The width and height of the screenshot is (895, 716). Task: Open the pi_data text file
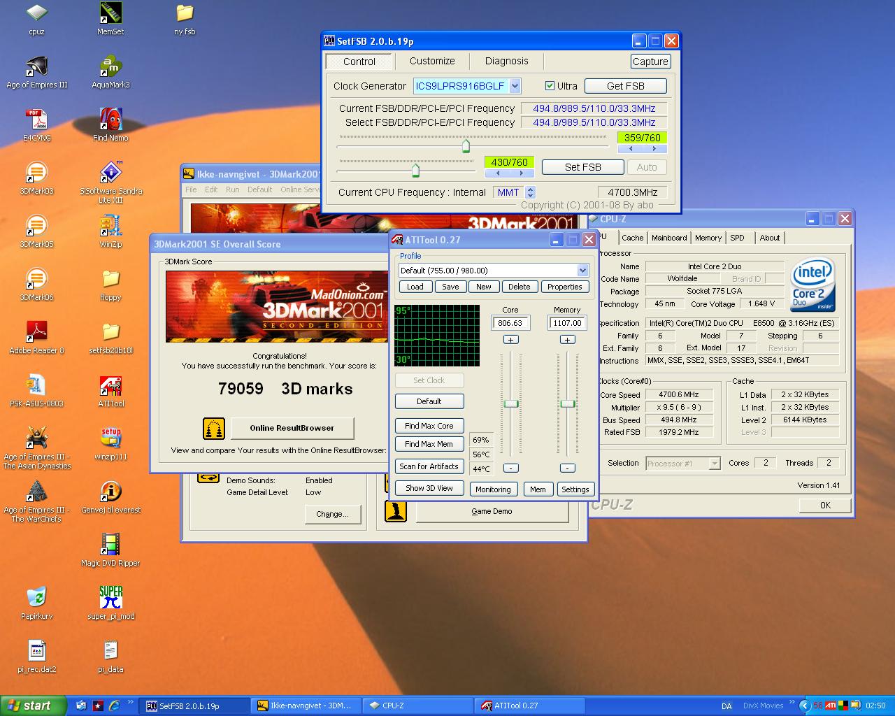tap(110, 657)
